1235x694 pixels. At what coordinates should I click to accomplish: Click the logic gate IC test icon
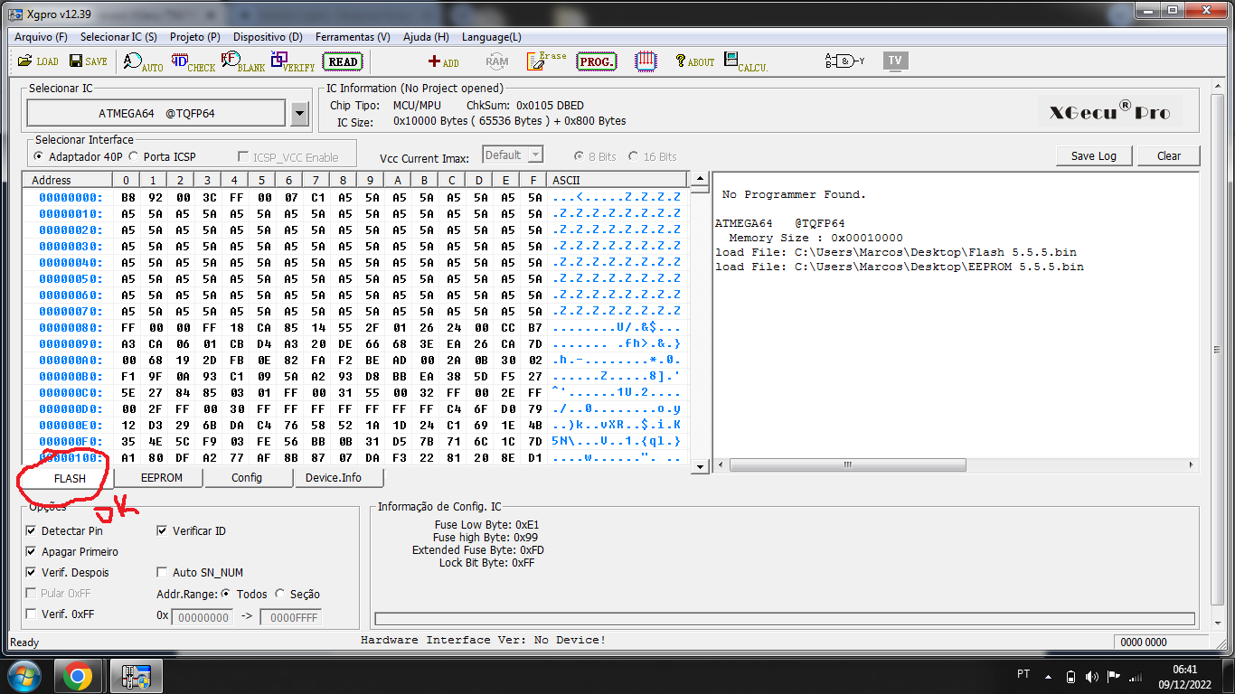pyautogui.click(x=844, y=61)
